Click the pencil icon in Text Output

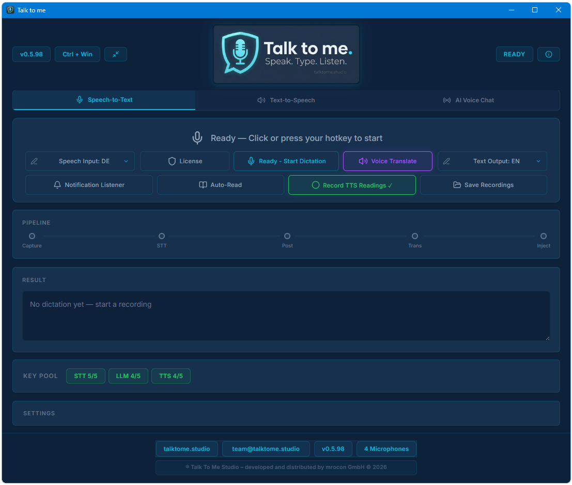click(446, 161)
